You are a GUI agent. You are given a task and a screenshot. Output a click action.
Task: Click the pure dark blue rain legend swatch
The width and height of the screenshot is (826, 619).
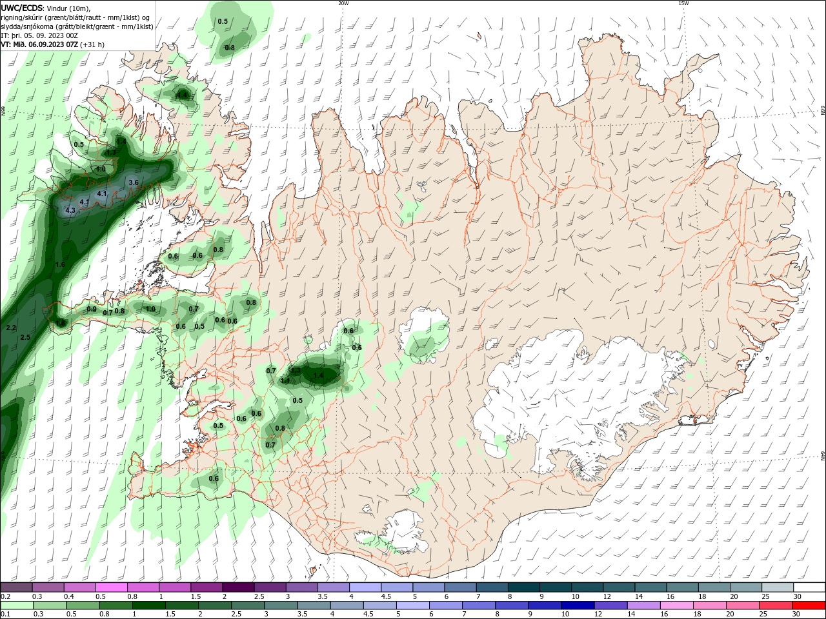[x=578, y=605]
